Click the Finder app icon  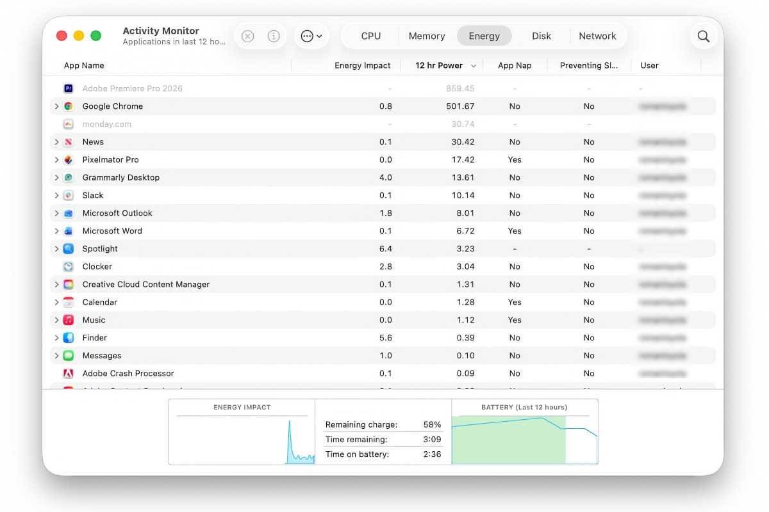pos(69,338)
